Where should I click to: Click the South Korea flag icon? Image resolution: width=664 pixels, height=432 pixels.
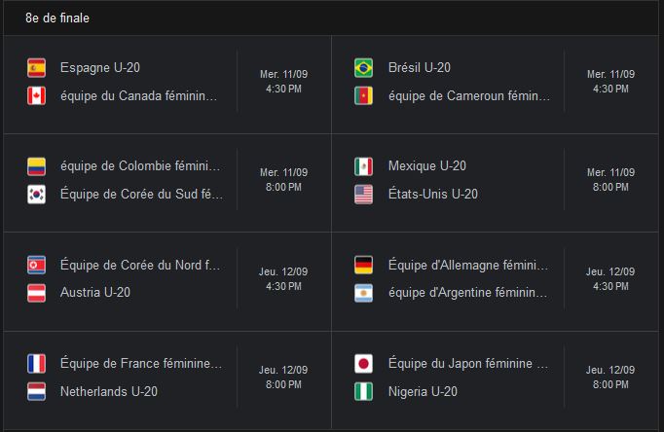coord(37,195)
